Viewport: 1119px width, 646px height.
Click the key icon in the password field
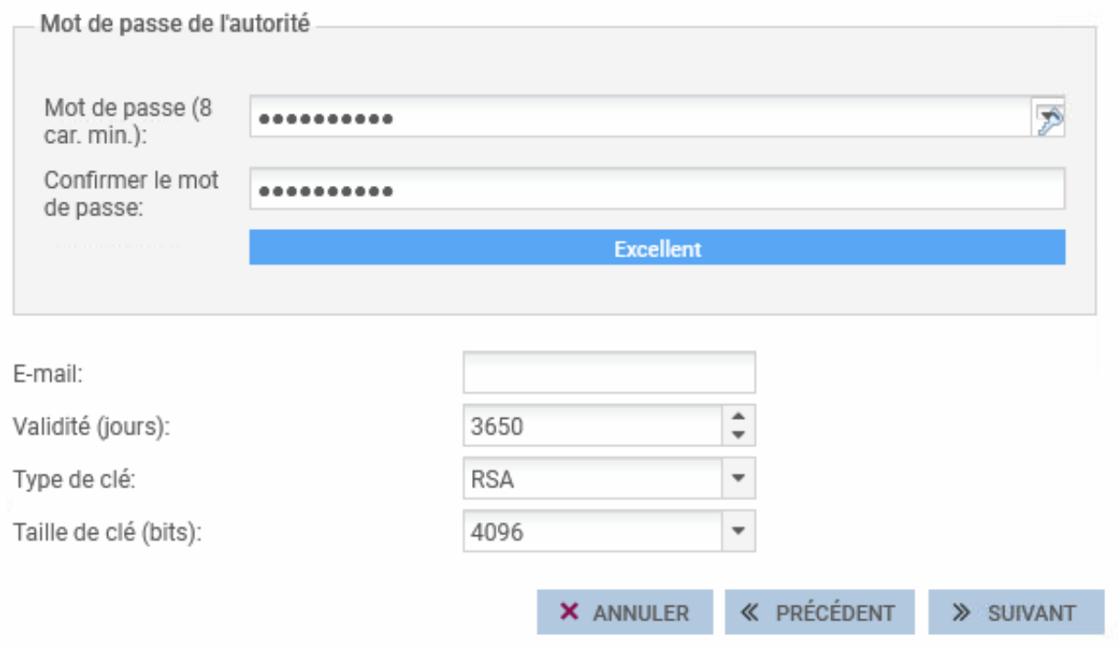pyautogui.click(x=1048, y=119)
